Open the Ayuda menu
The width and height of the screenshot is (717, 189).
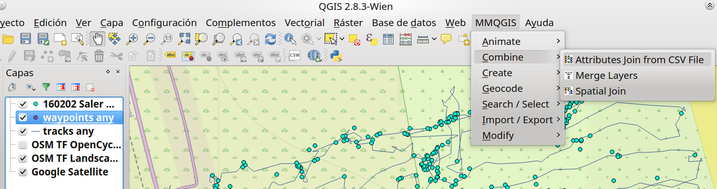[539, 22]
